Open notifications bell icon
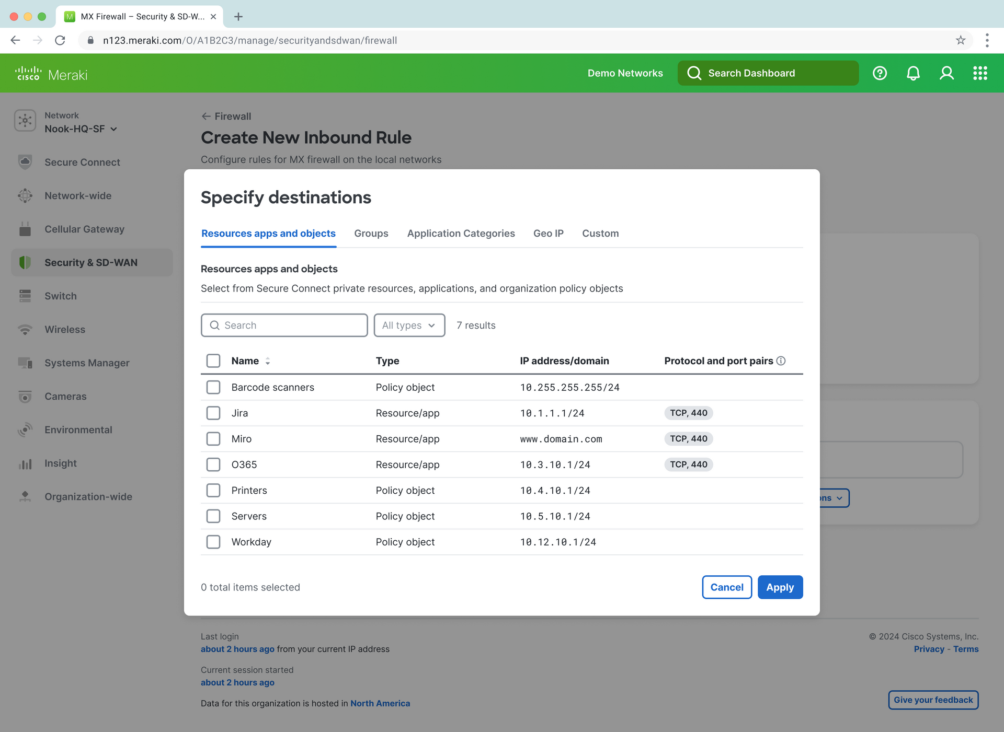The height and width of the screenshot is (732, 1004). coord(913,73)
